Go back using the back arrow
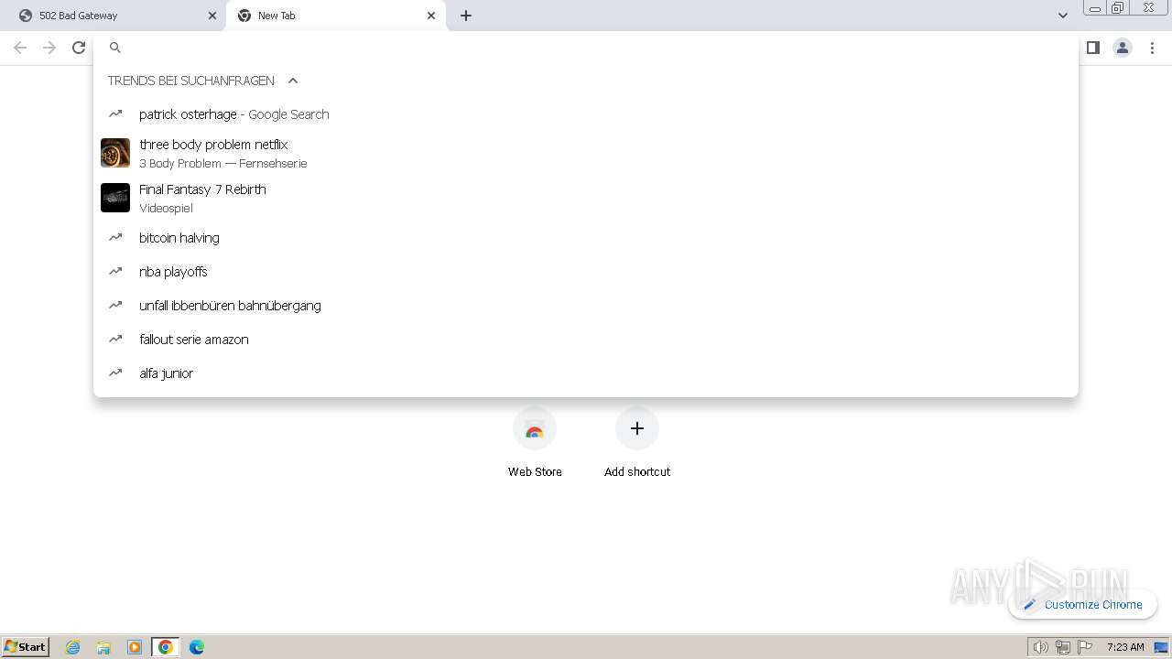The height and width of the screenshot is (659, 1172). coord(20,48)
